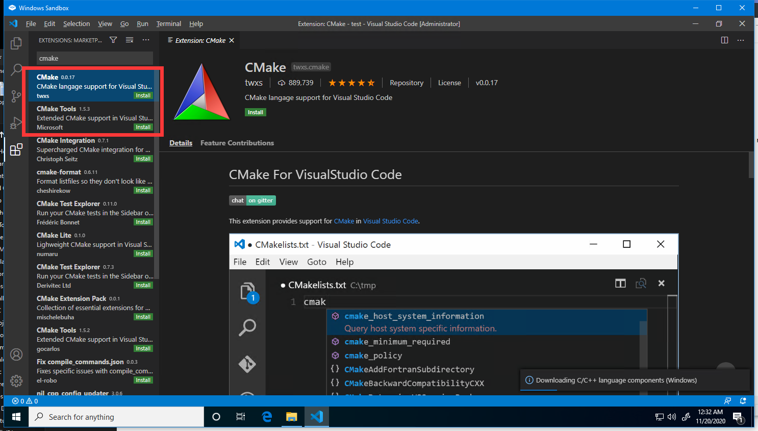Open the Explorer view in activity bar
The image size is (758, 431).
click(16, 44)
